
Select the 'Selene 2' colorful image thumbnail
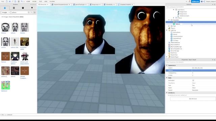coord(5,85)
